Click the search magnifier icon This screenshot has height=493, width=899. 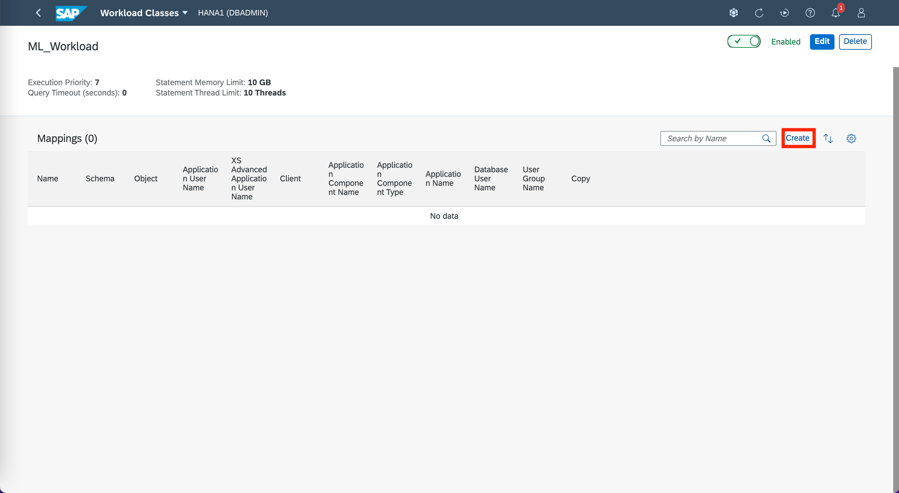[x=766, y=138]
